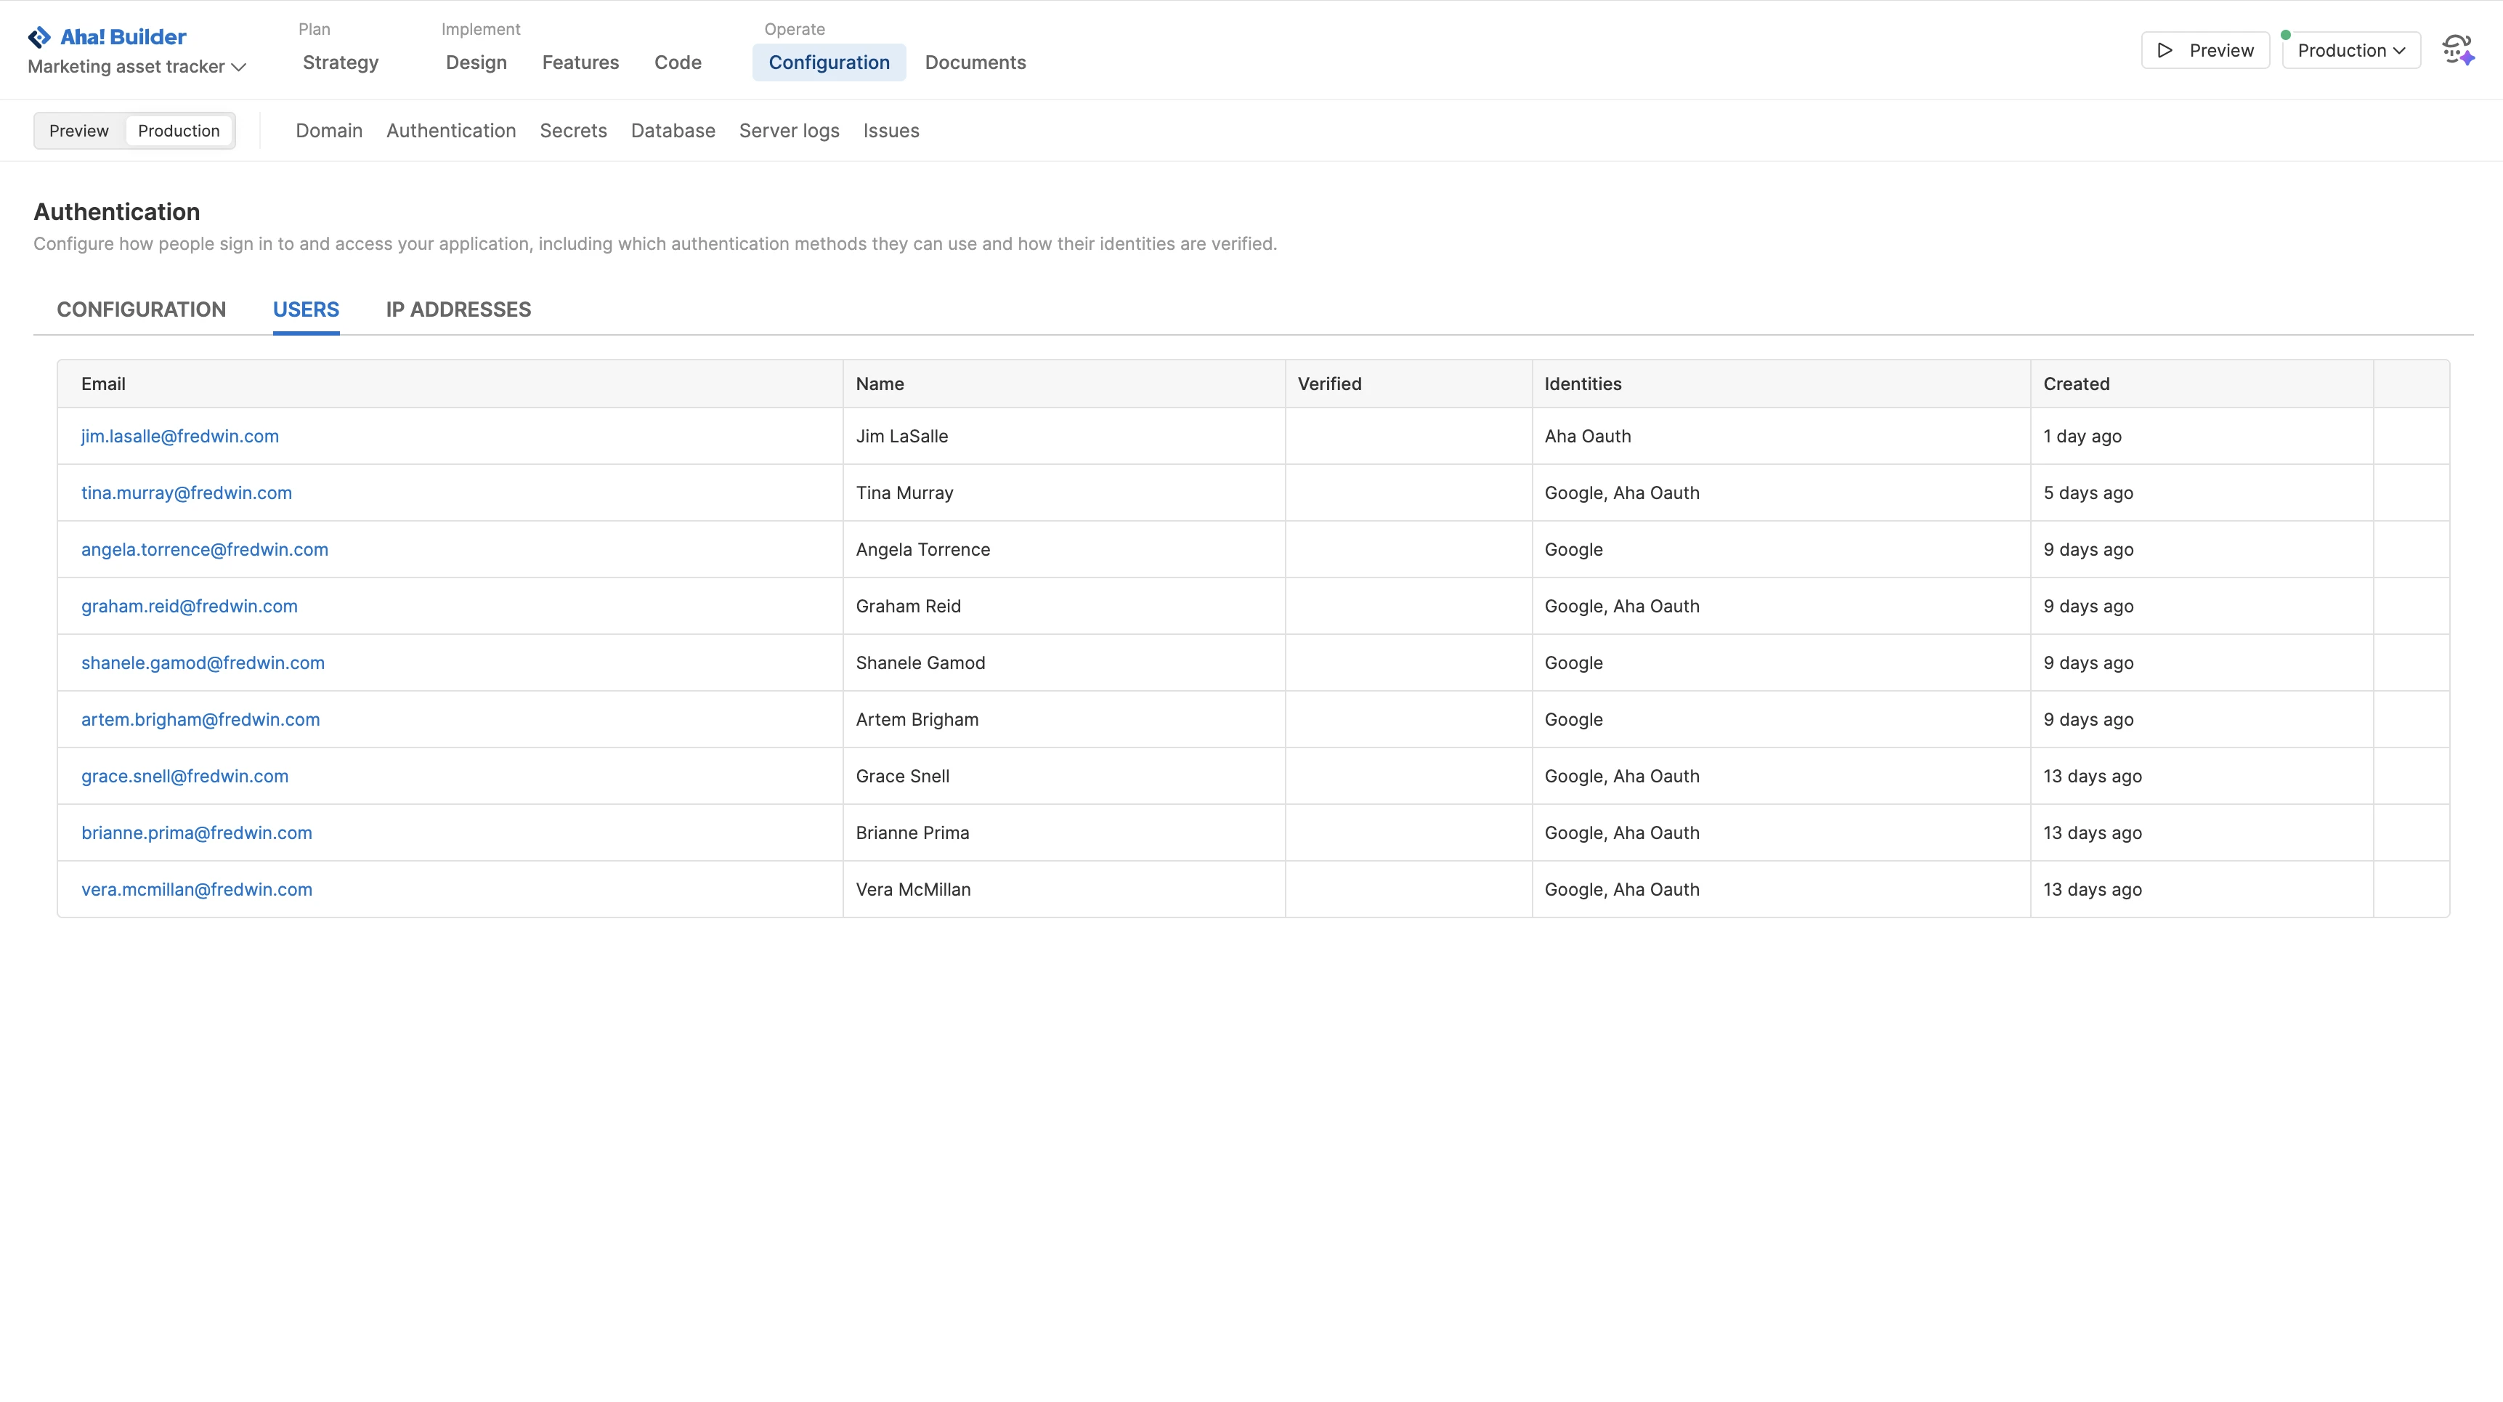The image size is (2503, 1402).
Task: Navigate to Design under Implement
Action: 476,62
